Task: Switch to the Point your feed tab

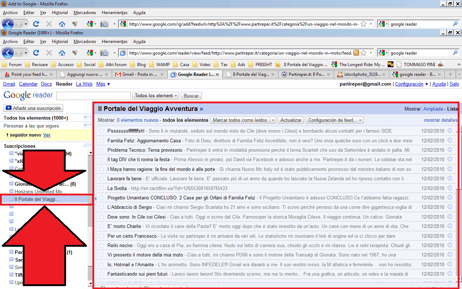Action: pyautogui.click(x=29, y=74)
